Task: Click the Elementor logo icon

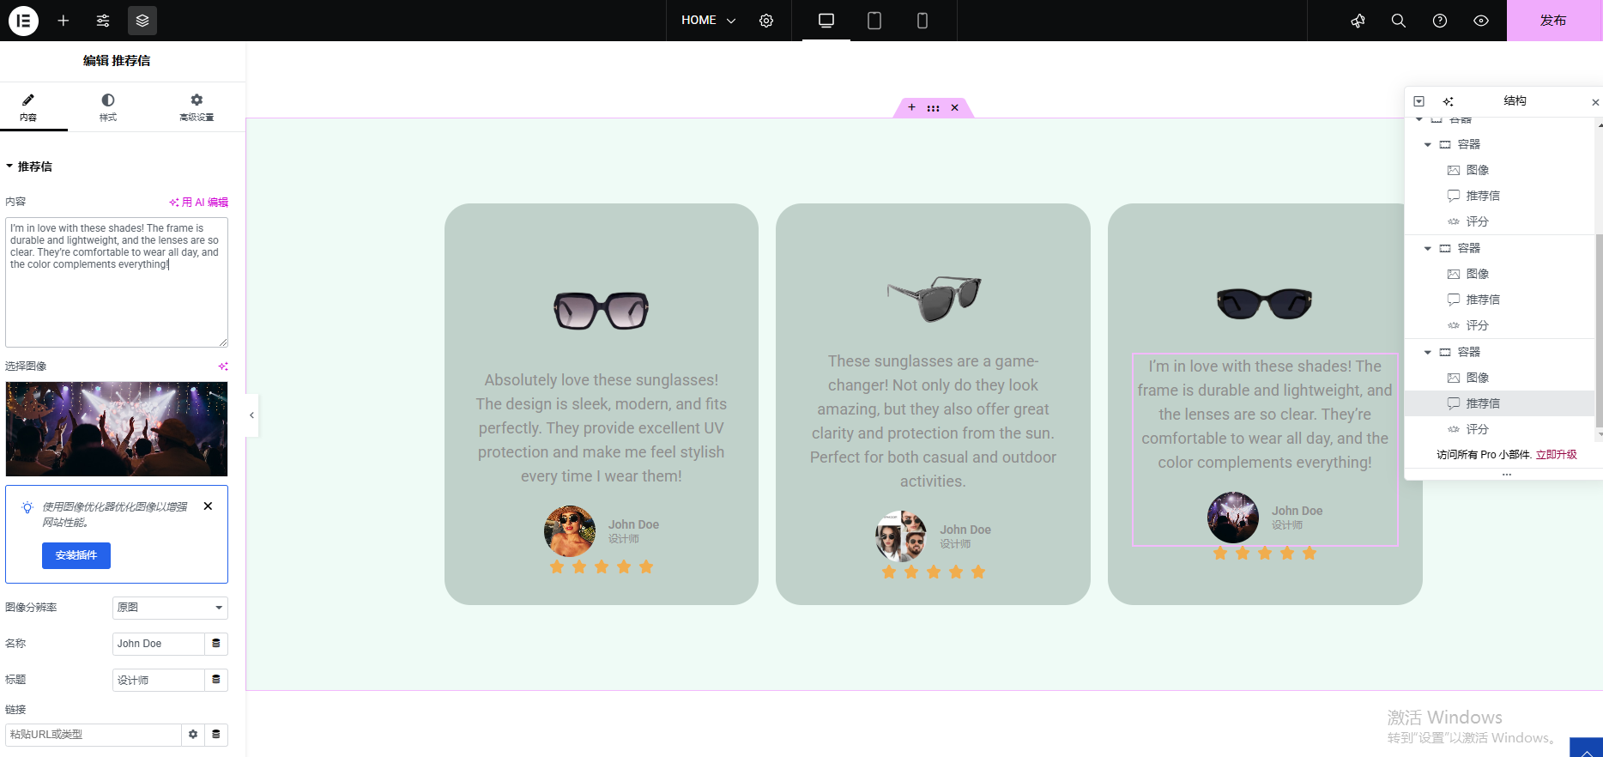Action: tap(23, 21)
